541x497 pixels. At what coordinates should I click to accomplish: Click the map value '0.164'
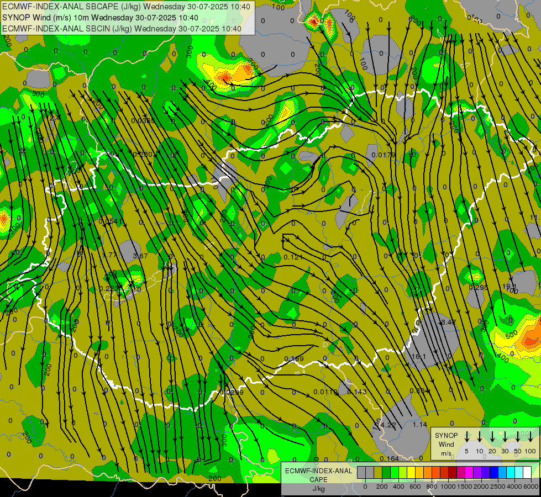point(389,458)
